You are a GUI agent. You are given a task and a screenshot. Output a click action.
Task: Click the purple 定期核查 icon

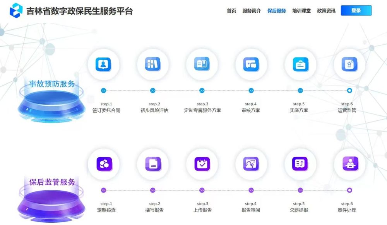point(103,164)
